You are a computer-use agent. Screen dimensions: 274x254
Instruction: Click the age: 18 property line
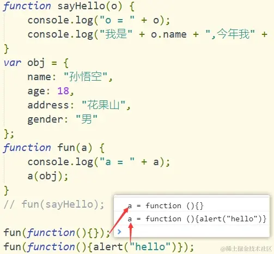pos(51,91)
